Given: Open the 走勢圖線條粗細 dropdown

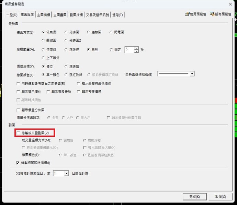Looking at the screenshot, I should tap(192, 74).
